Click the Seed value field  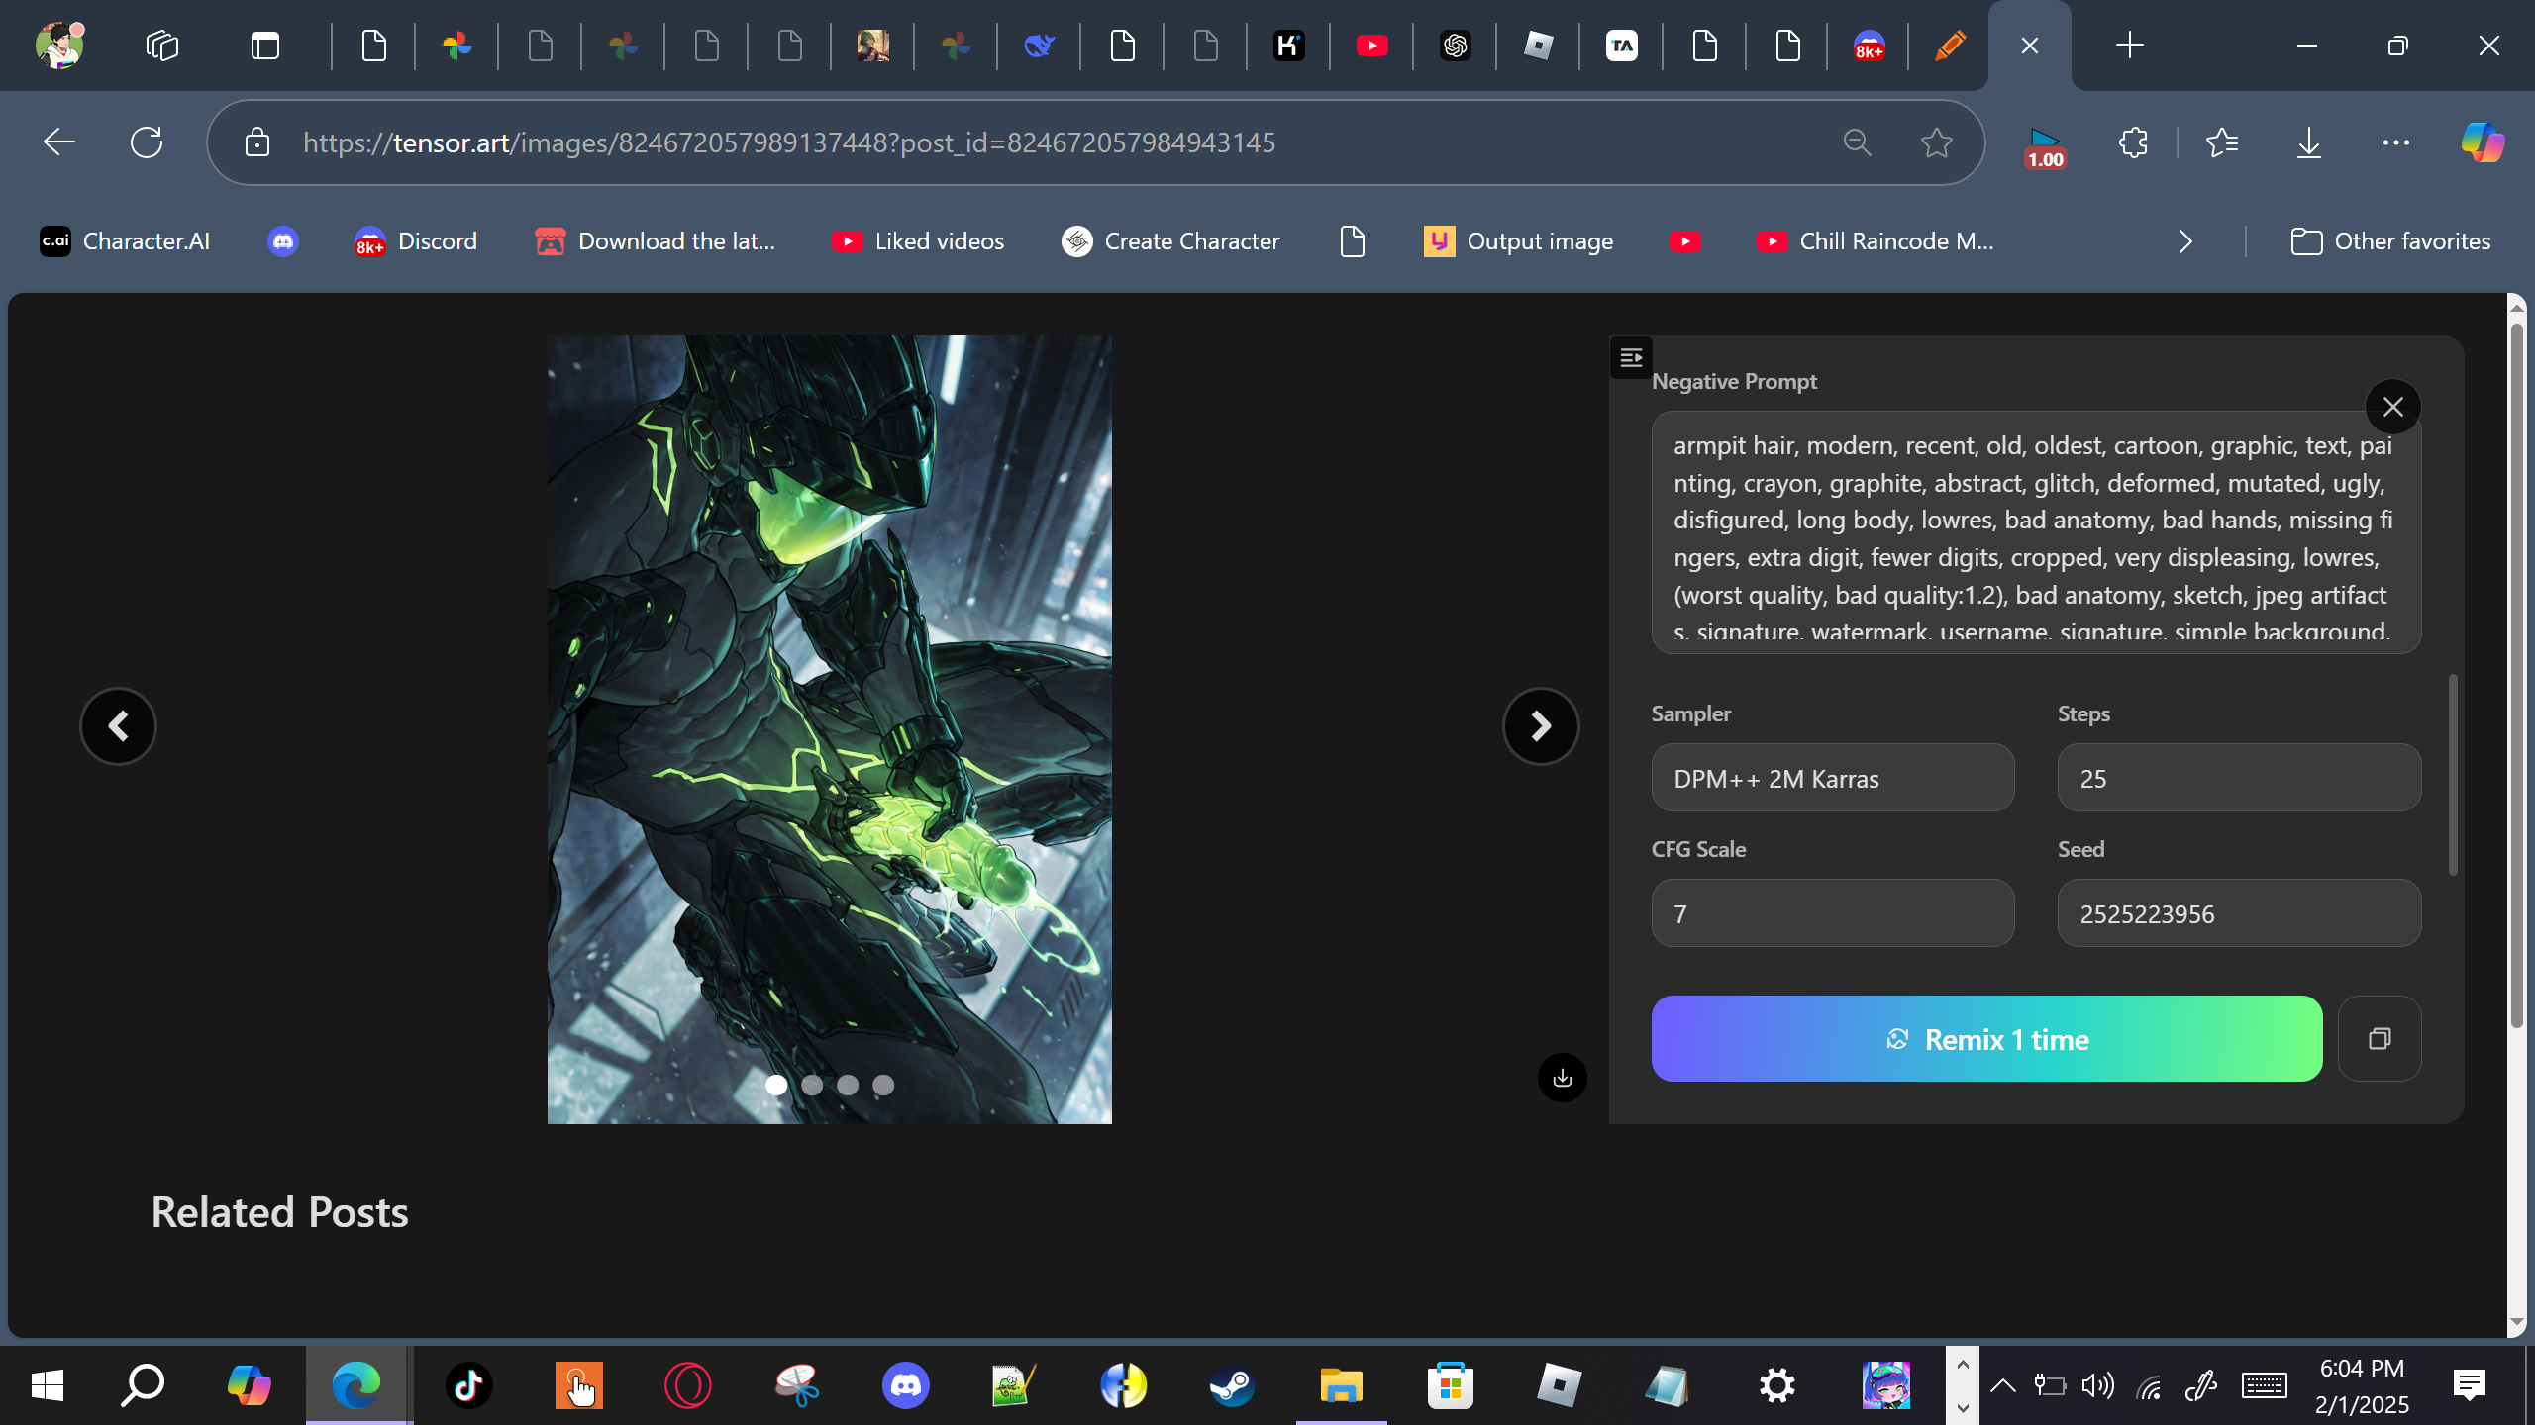[x=2238, y=913]
